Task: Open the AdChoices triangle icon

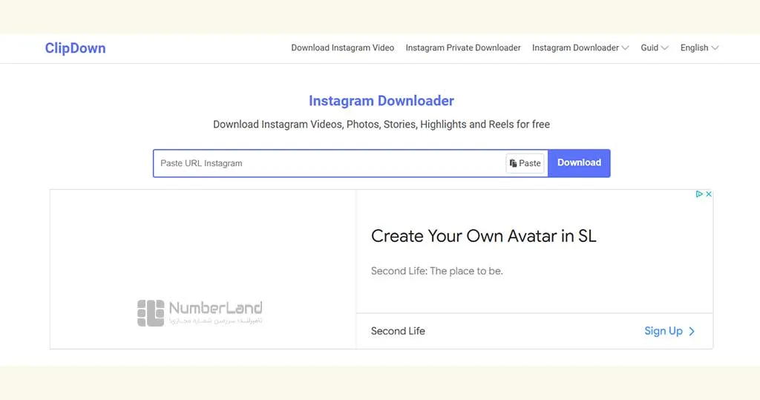Action: click(x=699, y=194)
